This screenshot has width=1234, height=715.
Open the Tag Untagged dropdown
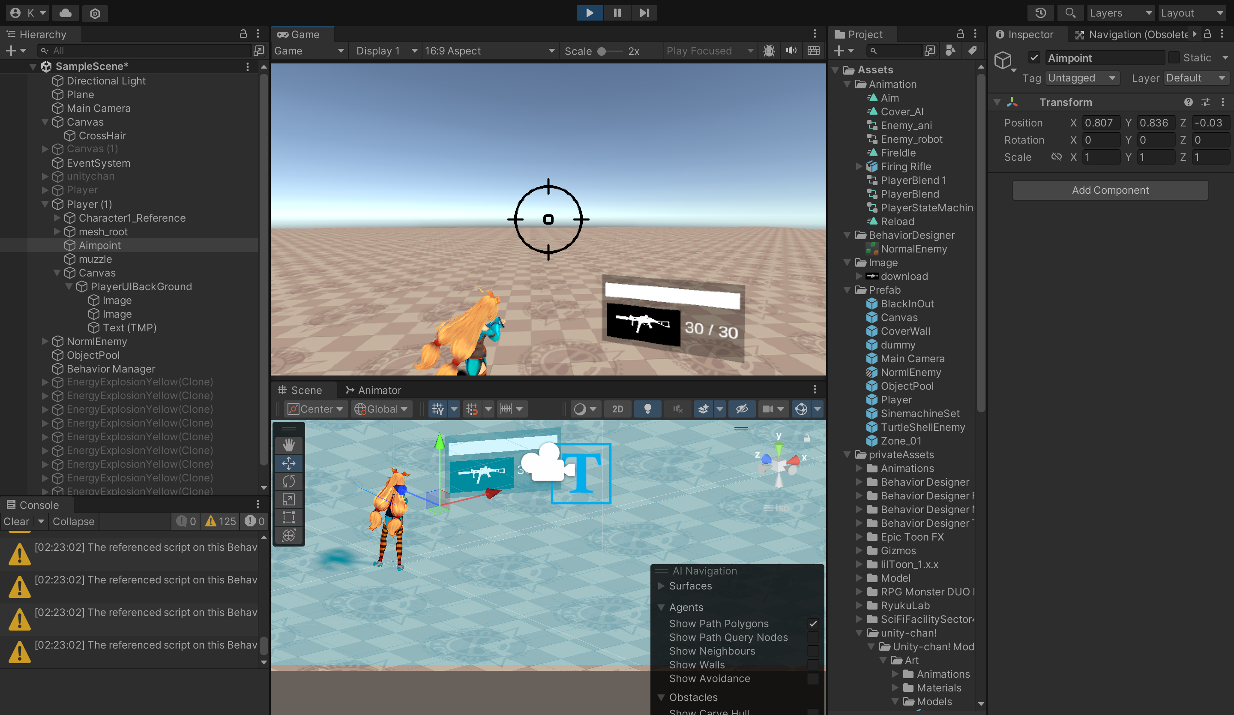tap(1082, 78)
